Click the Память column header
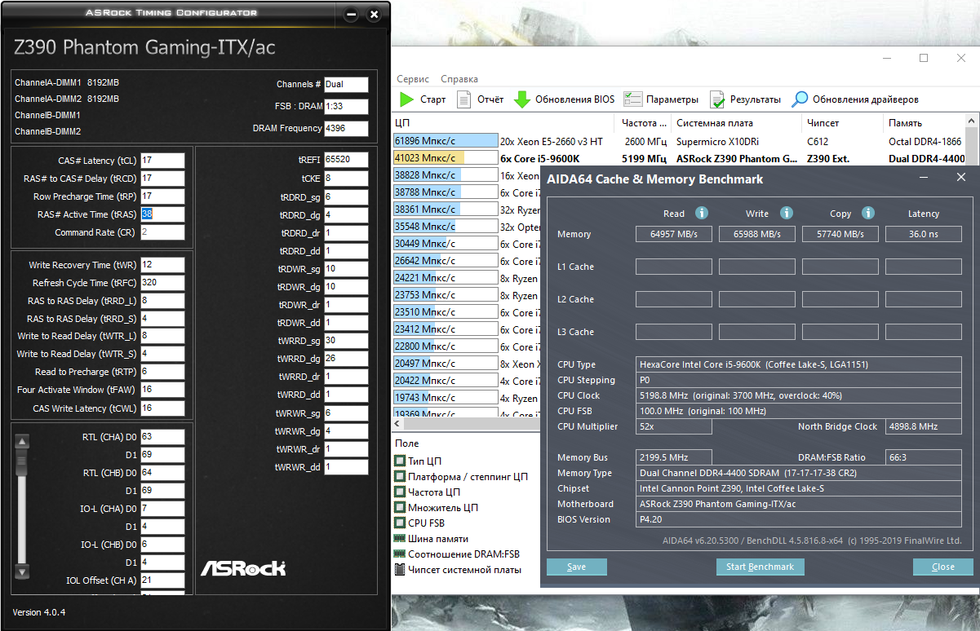 pyautogui.click(x=924, y=123)
